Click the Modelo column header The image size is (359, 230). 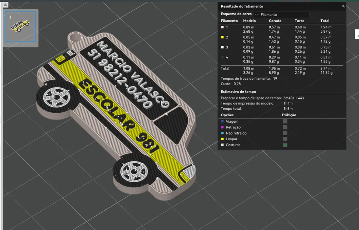(250, 21)
